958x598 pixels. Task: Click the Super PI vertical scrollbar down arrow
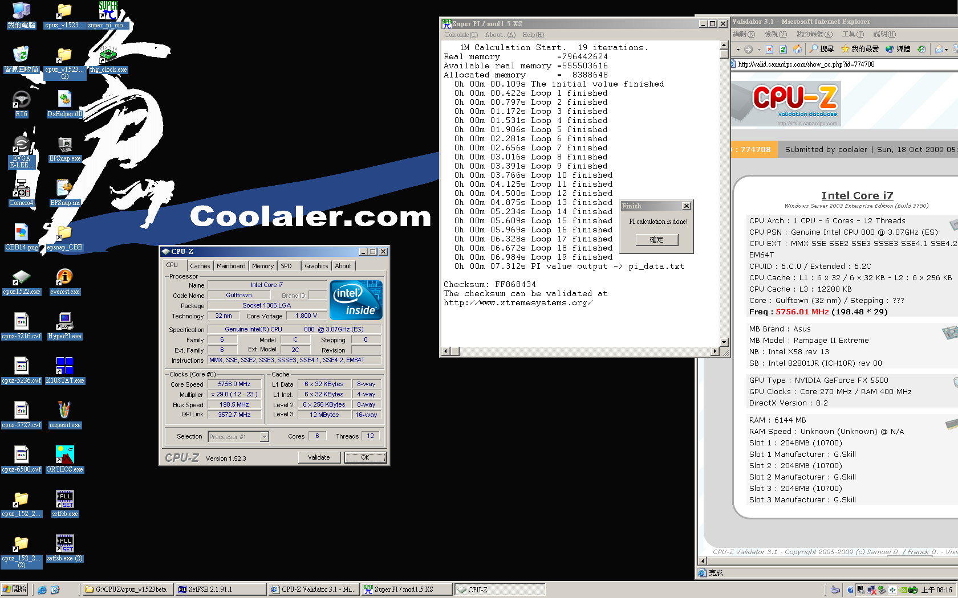[x=724, y=342]
